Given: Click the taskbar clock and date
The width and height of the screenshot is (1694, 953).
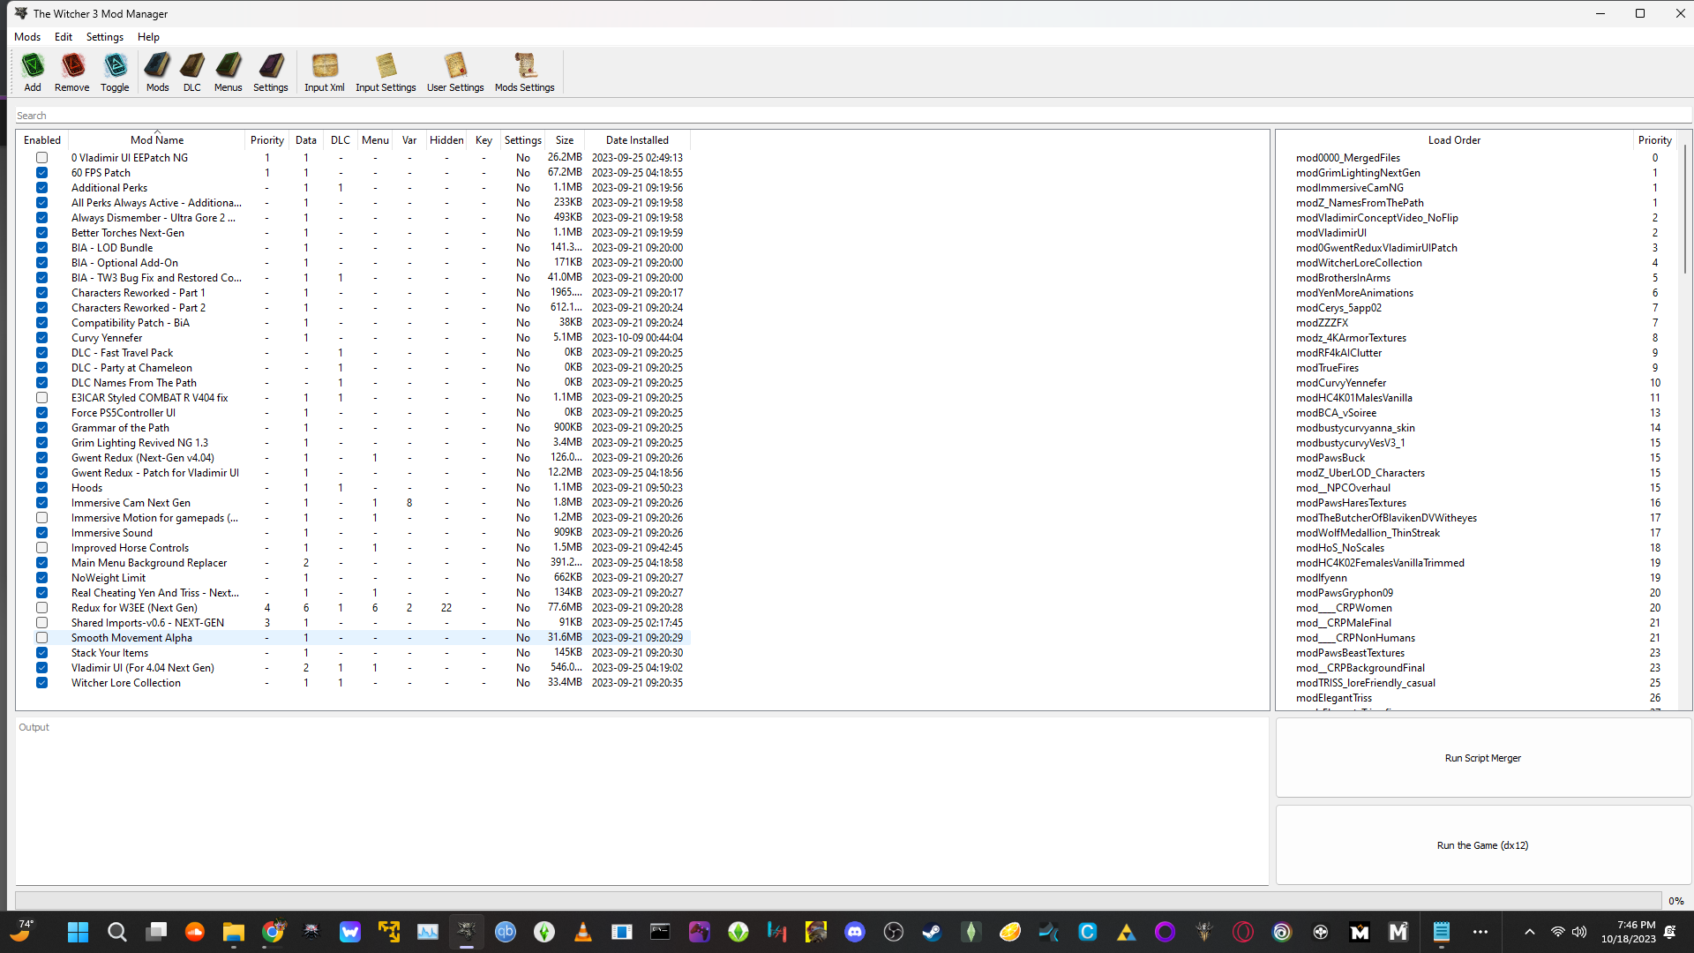Looking at the screenshot, I should click(1629, 932).
